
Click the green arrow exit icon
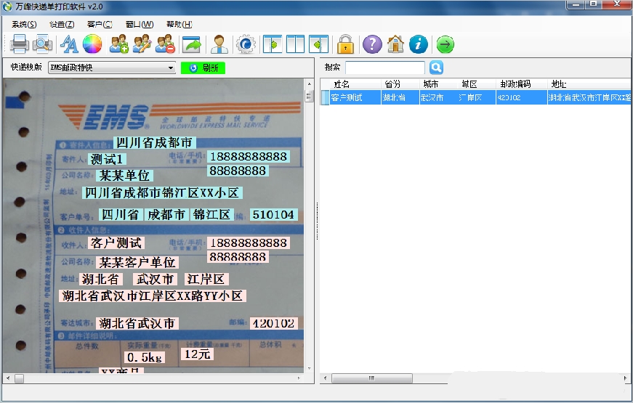445,44
